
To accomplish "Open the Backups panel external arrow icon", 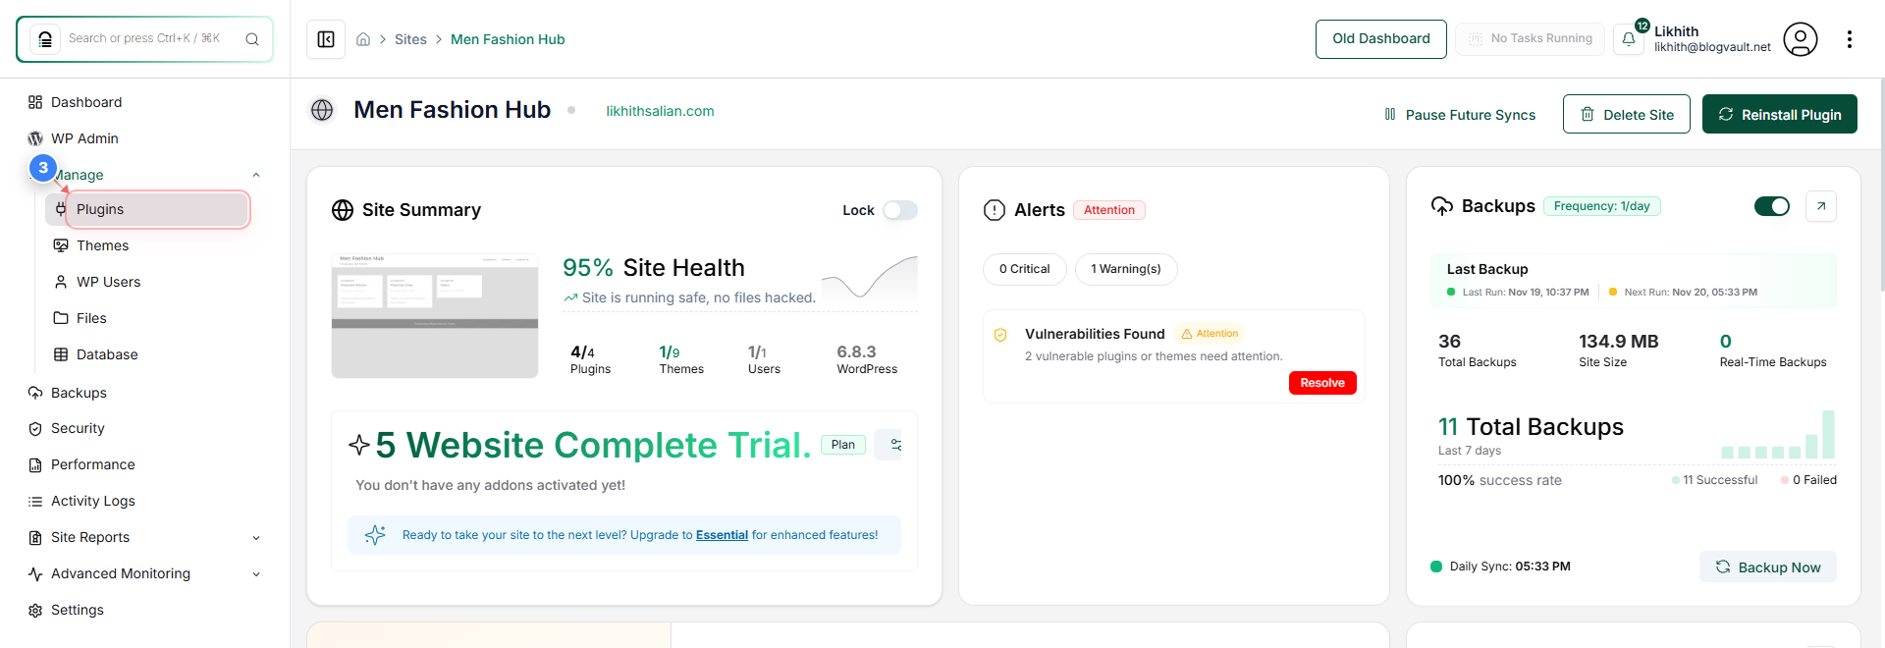I will coord(1821,206).
